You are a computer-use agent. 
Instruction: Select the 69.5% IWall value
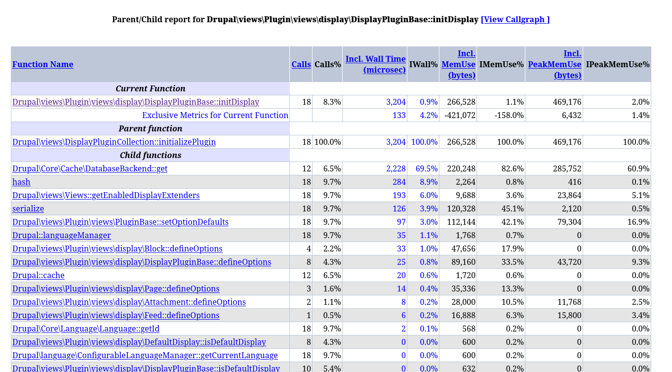tap(427, 168)
